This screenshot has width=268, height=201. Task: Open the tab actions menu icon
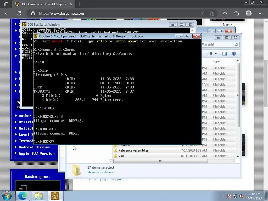pyautogui.click(x=6, y=4)
